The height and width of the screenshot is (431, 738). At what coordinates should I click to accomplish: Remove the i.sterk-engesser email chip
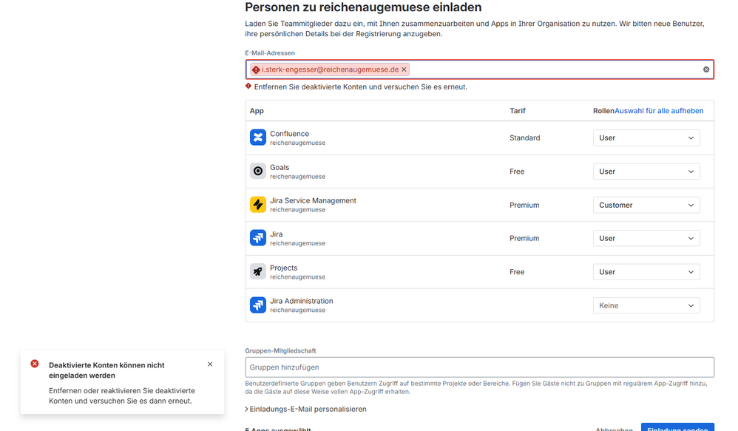coord(404,69)
